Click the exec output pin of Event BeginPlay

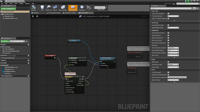tap(55, 58)
